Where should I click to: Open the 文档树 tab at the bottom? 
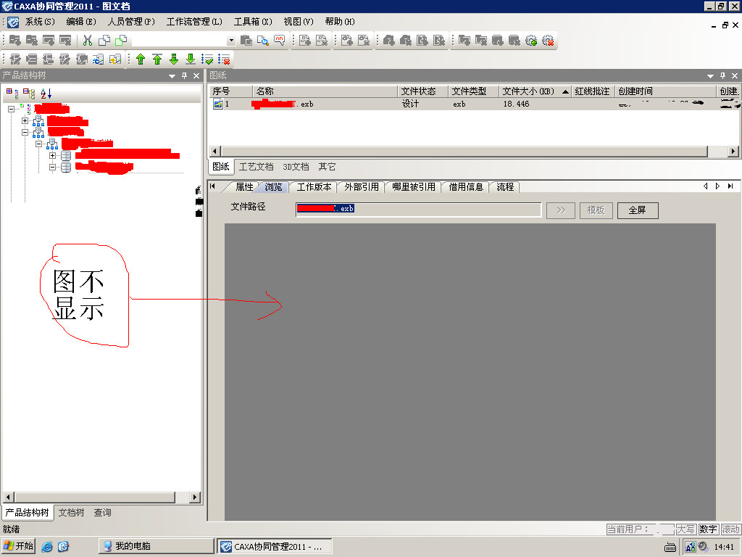[x=71, y=513]
